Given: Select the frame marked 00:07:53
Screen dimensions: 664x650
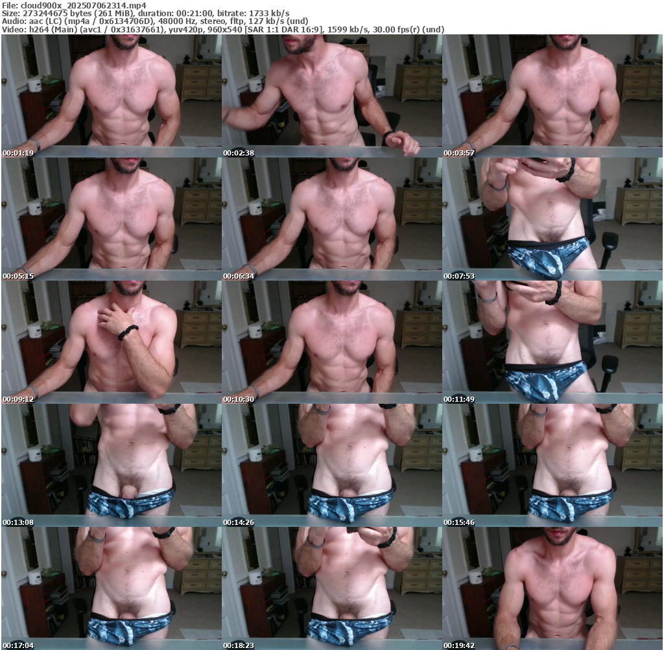Looking at the screenshot, I should 552,219.
